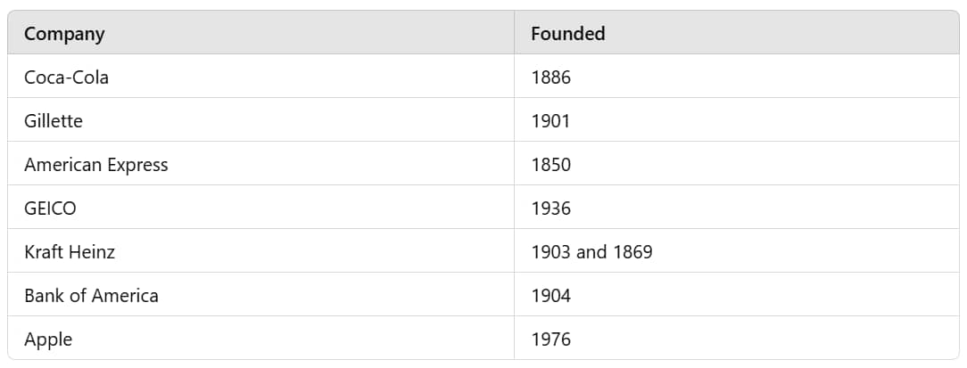Click the 1850 founded value
Viewport: 967px width, 368px height.
(550, 165)
